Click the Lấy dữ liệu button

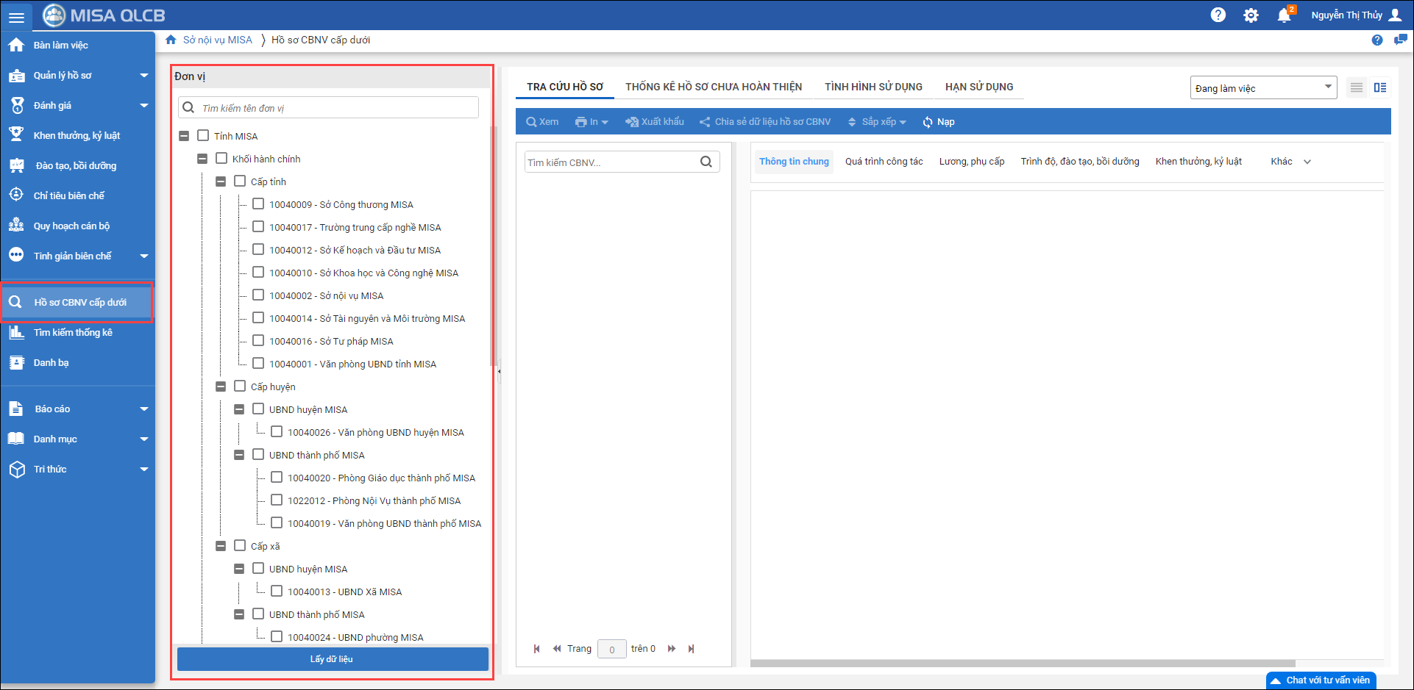tap(332, 659)
